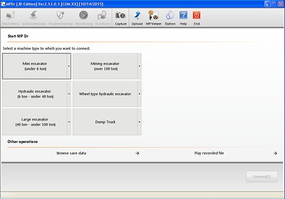Select Large excavator 40 to 100 ton

click(x=35, y=122)
